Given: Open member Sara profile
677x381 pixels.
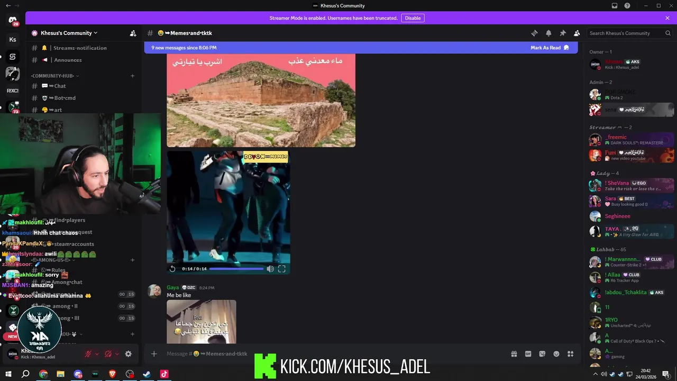Looking at the screenshot, I should pyautogui.click(x=631, y=201).
